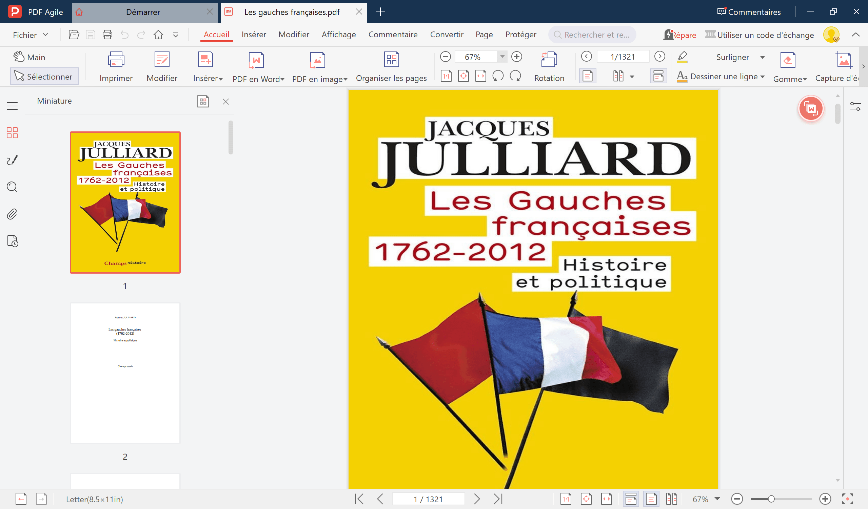Switch to the Affichage tab

[339, 35]
